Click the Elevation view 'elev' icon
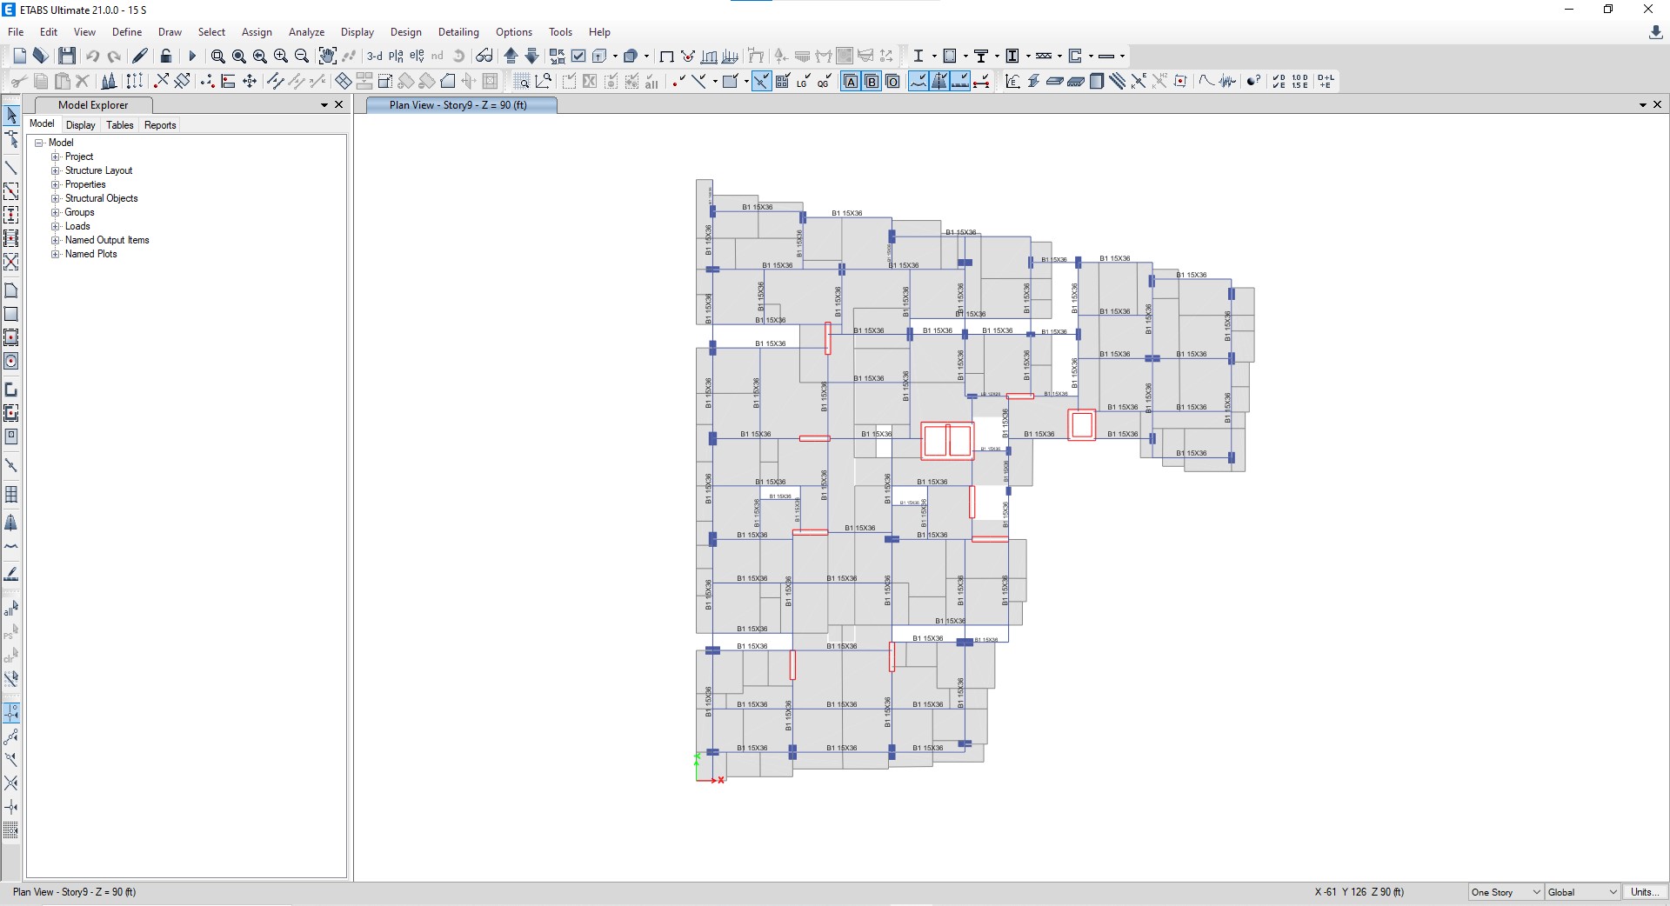1670x906 pixels. 417,56
